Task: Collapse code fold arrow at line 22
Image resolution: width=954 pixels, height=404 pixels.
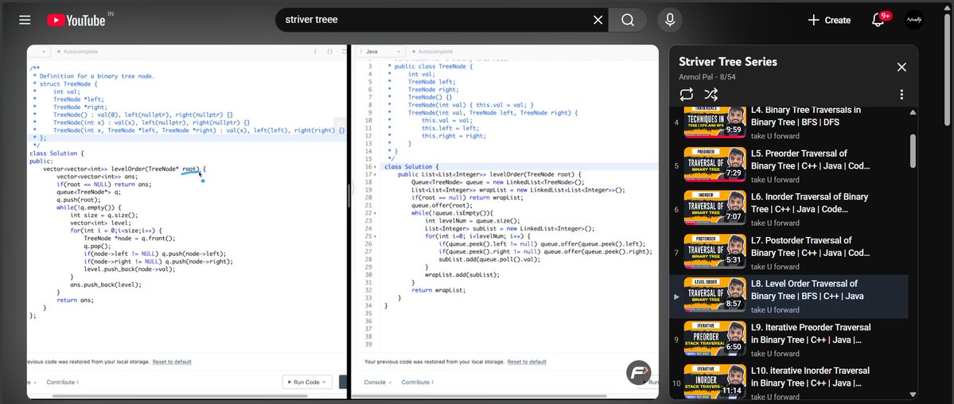Action: 375,213
